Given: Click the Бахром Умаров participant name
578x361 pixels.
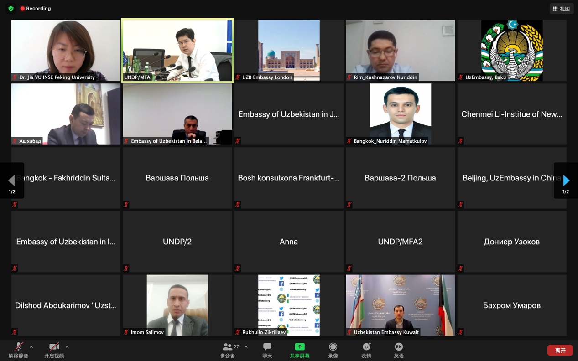Looking at the screenshot, I should [512, 306].
